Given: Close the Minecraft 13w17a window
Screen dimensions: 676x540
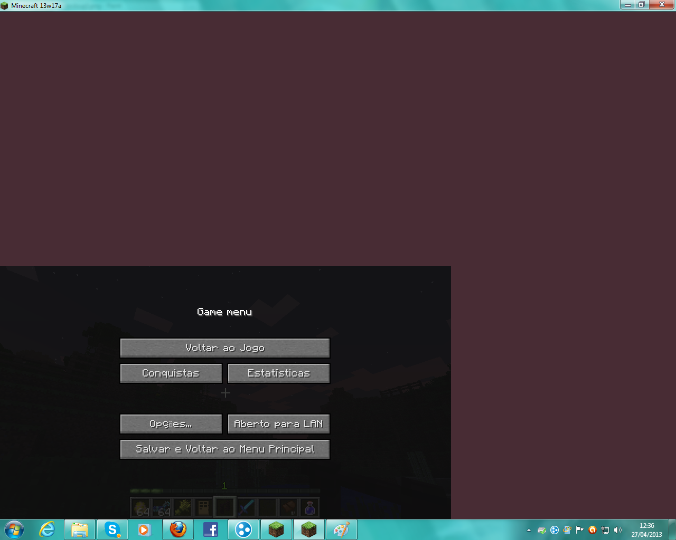Looking at the screenshot, I should 662,5.
